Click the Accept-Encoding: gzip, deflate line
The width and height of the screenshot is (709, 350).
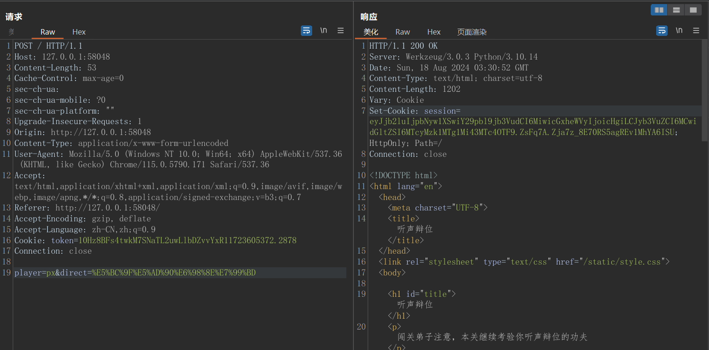click(x=82, y=219)
